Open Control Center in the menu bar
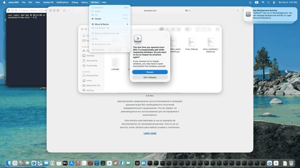This screenshot has width=300, height=168. point(274,2)
